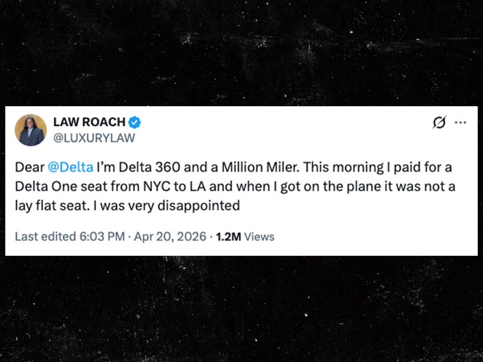Click the "Views" label
Screen dimensions: 483x362
(x=259, y=237)
